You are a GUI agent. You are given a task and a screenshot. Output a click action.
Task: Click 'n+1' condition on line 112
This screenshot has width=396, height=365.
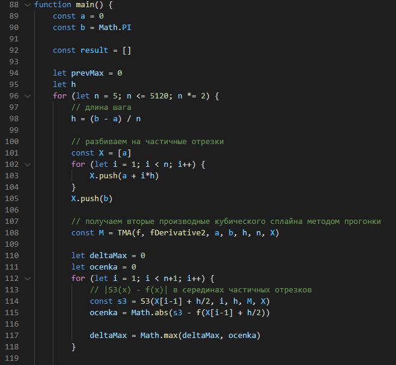pyautogui.click(x=171, y=279)
